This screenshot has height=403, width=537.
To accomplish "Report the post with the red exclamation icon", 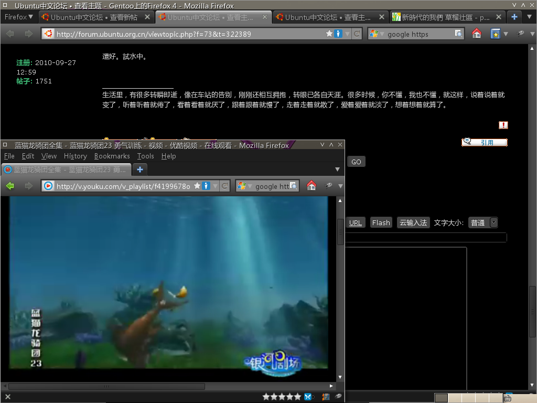I will (x=503, y=125).
